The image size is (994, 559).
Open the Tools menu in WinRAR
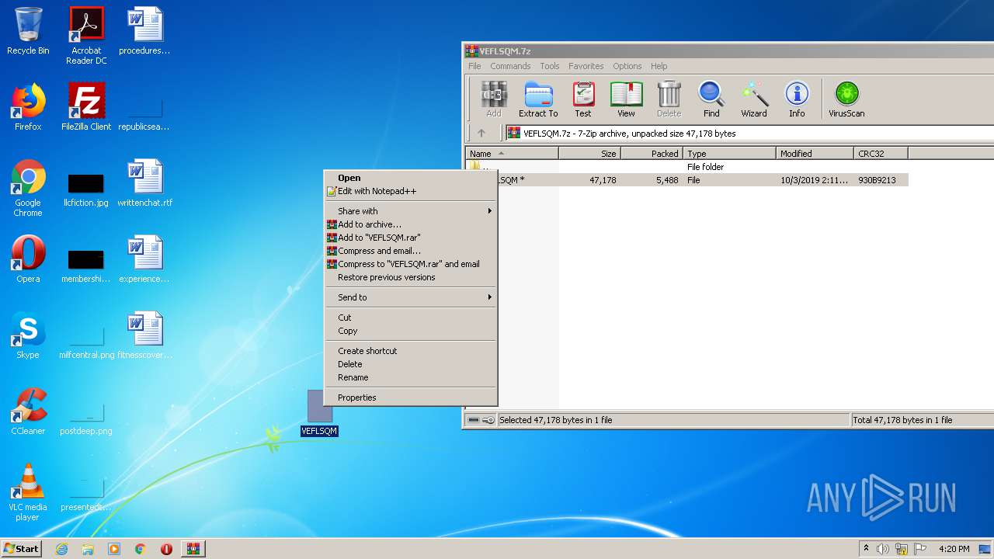(550, 66)
